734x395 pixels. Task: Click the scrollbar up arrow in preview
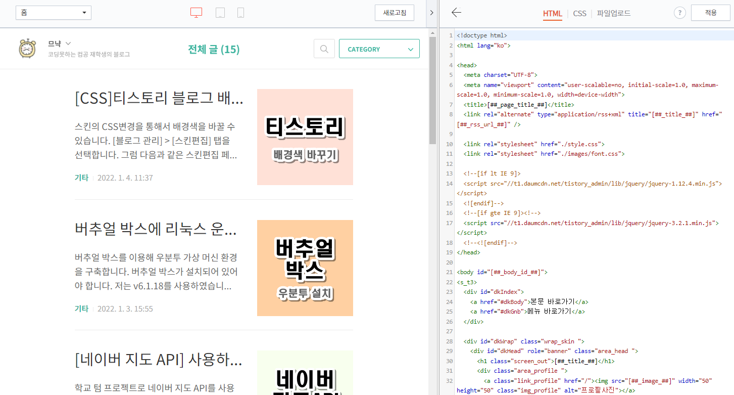(432, 32)
